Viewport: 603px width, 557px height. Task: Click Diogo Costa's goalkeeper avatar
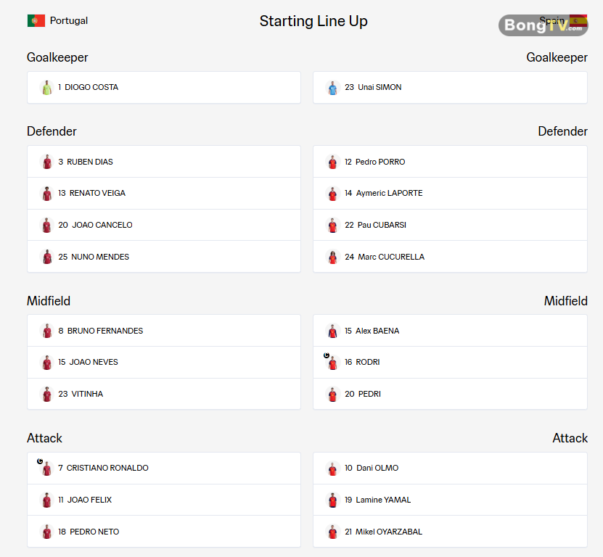47,88
